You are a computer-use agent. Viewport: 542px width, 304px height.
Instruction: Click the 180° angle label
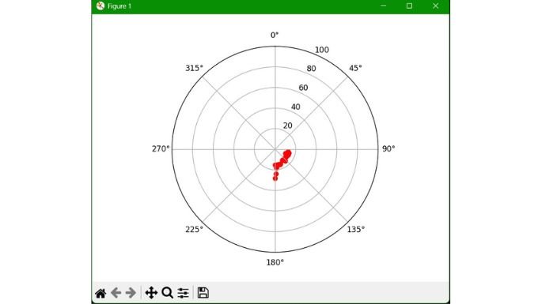(x=275, y=263)
